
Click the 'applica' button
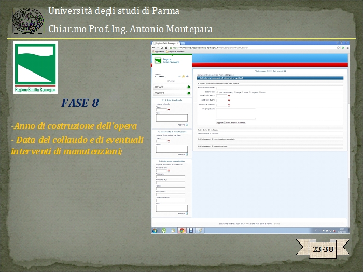(220, 123)
